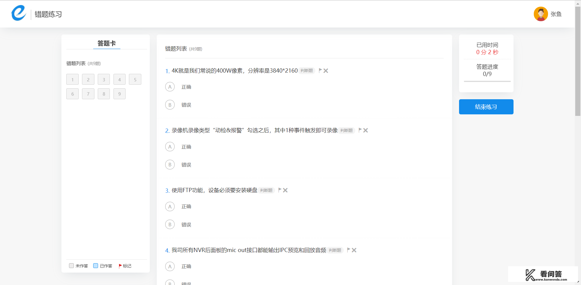The image size is (581, 285).
Task: Remove question 2 with the X icon
Action: pos(366,130)
